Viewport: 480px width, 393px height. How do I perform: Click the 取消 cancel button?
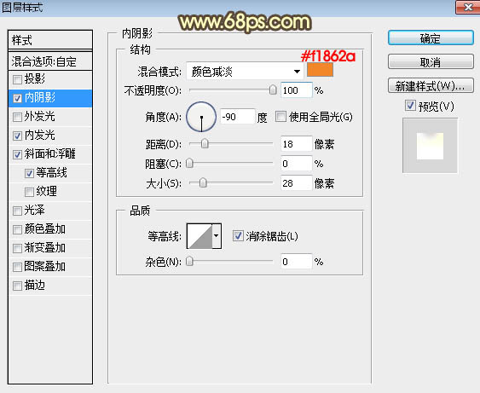coord(431,62)
